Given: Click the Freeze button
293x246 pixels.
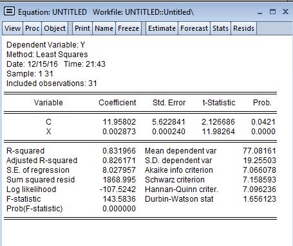Looking at the screenshot, I should (x=128, y=28).
